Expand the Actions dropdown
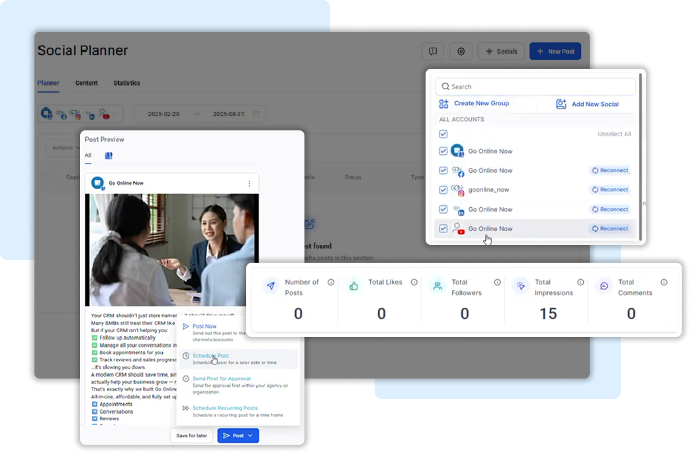The image size is (691, 454). pyautogui.click(x=66, y=148)
